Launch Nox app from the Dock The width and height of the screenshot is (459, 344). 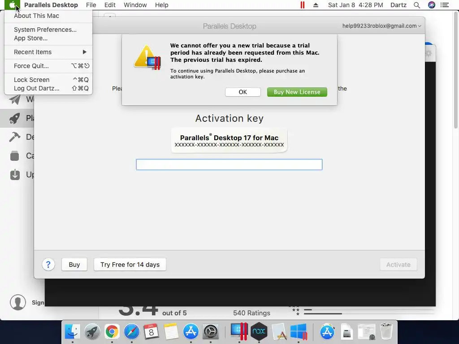coord(259,332)
